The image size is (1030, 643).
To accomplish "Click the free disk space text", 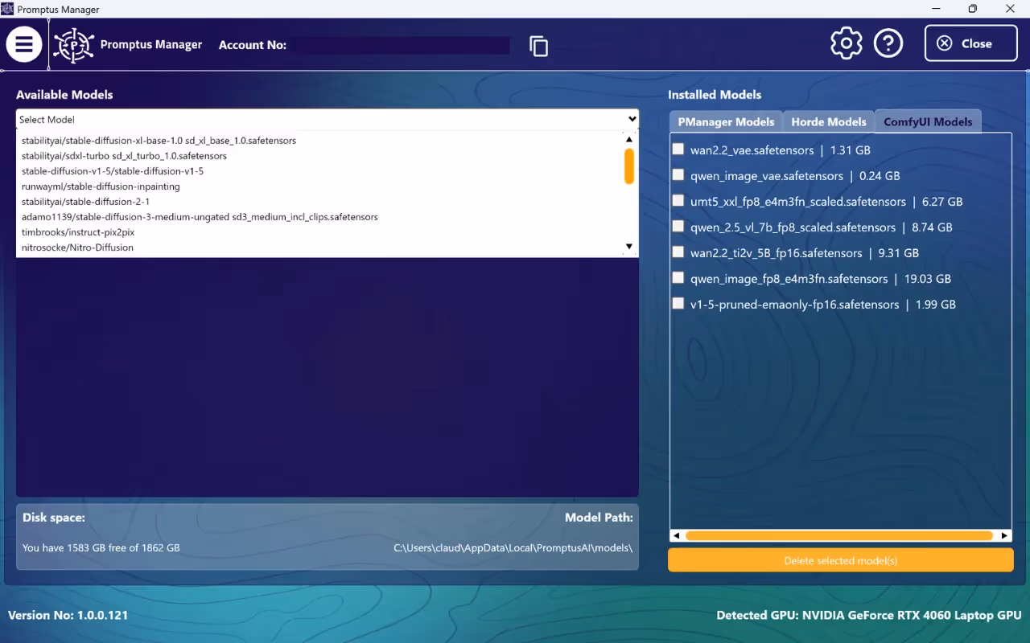I will 101,548.
